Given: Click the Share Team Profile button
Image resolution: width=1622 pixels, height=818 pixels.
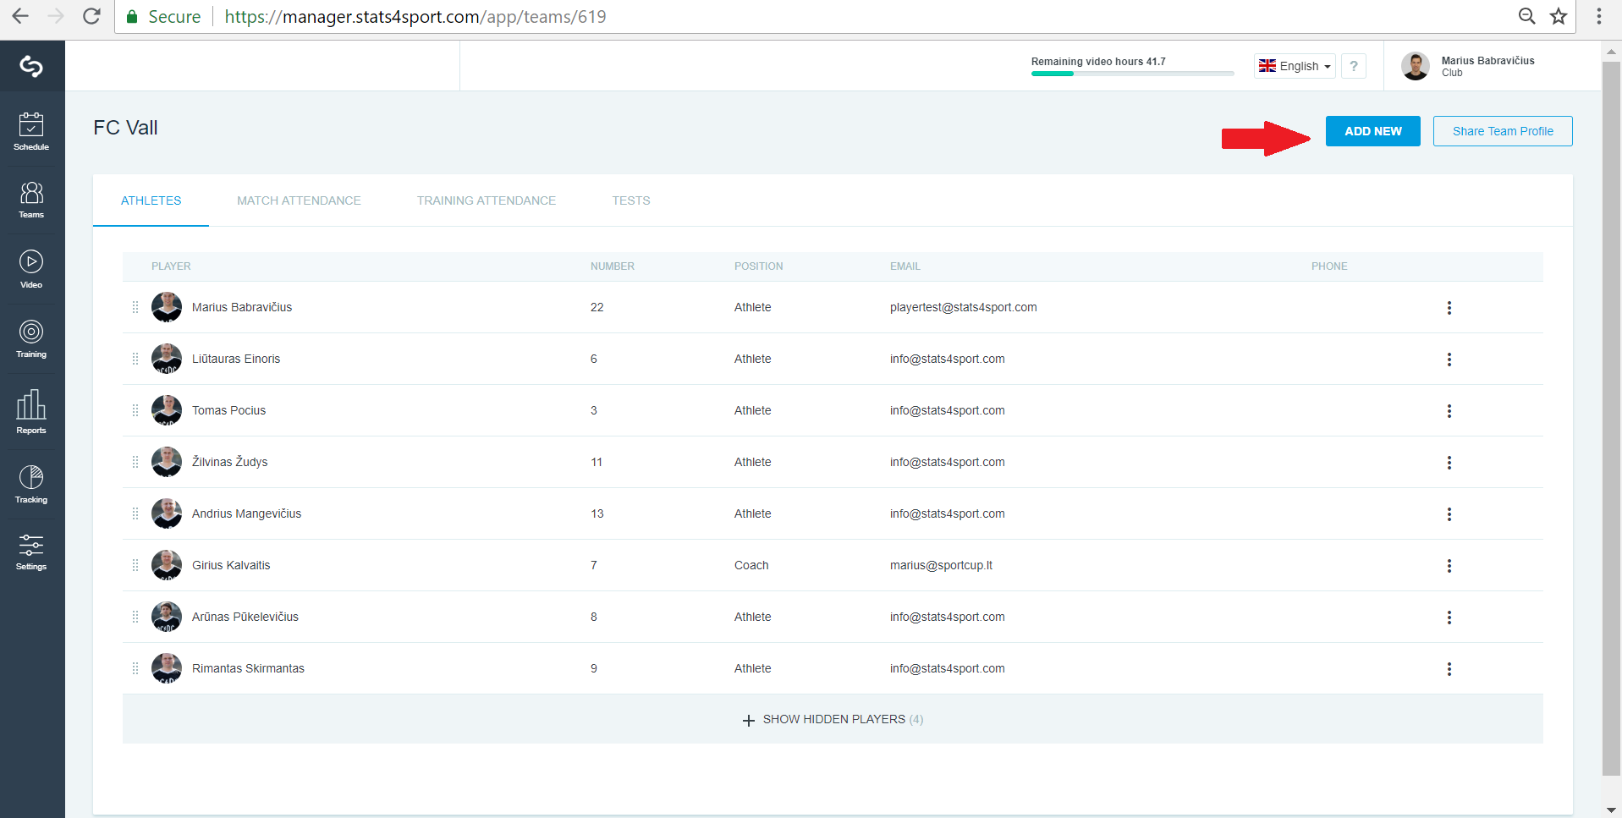Looking at the screenshot, I should click(x=1503, y=131).
